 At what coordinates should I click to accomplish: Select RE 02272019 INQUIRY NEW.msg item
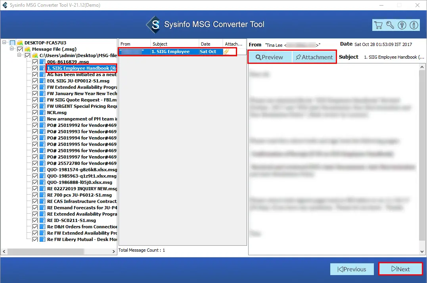coord(82,189)
